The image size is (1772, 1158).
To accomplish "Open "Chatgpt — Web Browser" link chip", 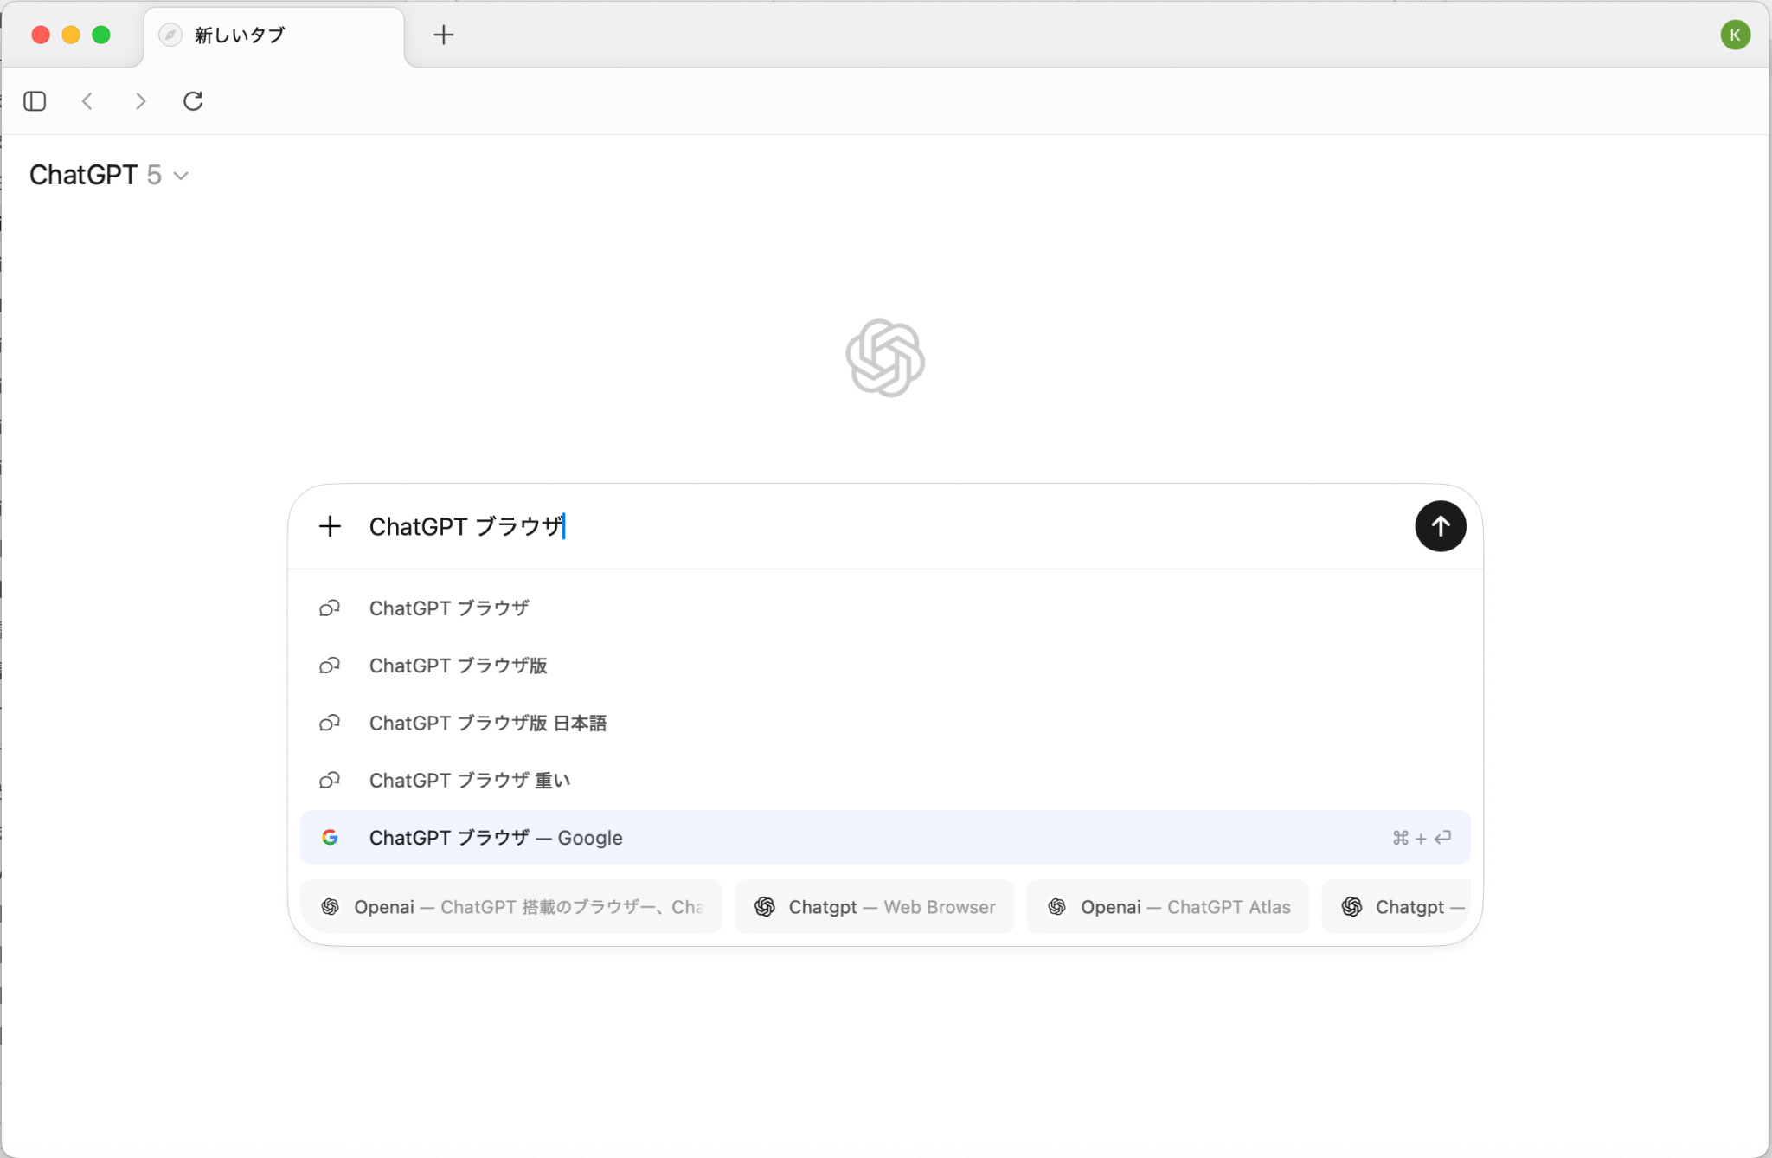I will tap(874, 907).
